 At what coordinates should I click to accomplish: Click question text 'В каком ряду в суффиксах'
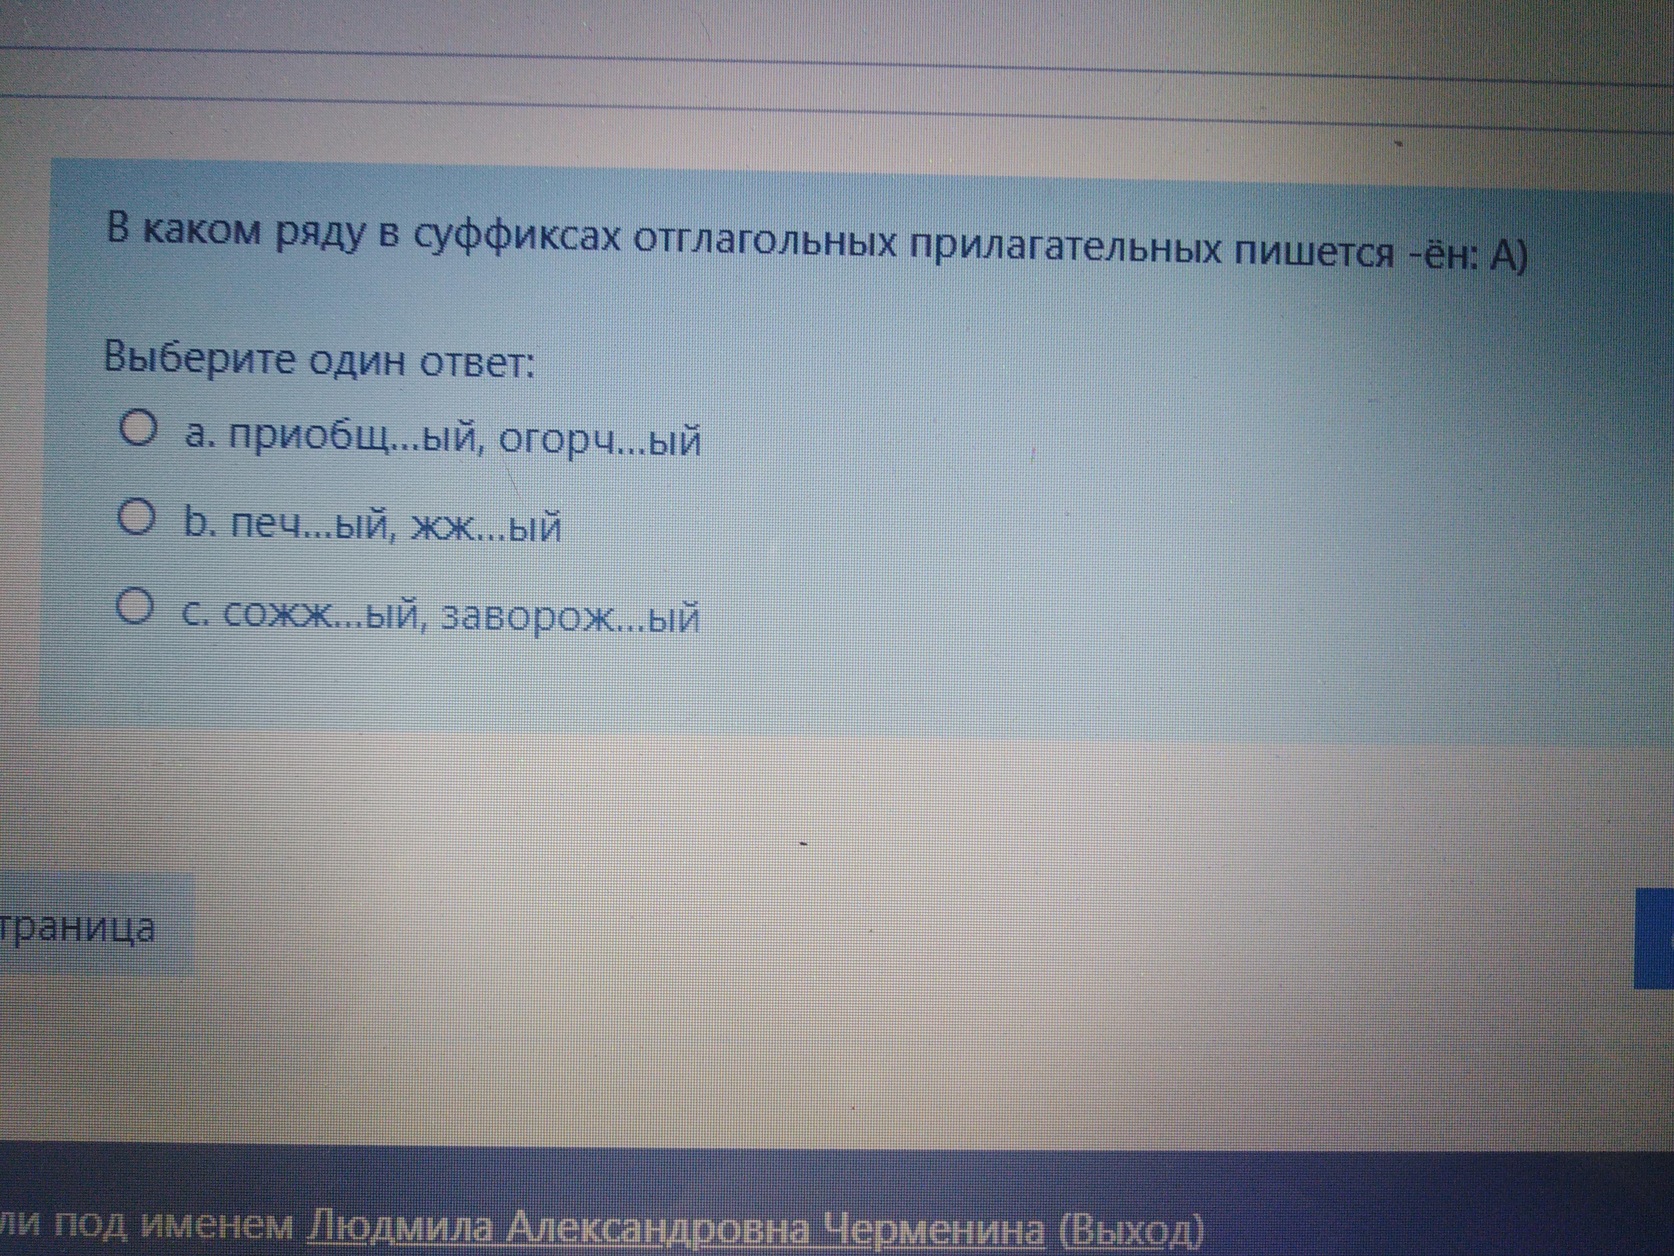point(364,233)
